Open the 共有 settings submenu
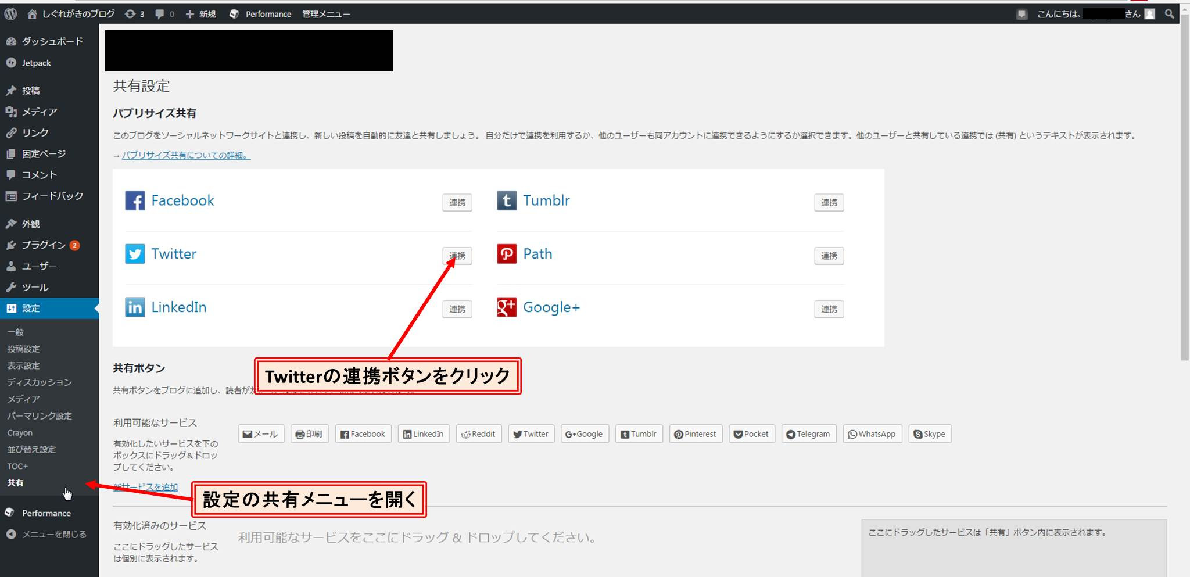Image resolution: width=1190 pixels, height=577 pixels. point(16,483)
